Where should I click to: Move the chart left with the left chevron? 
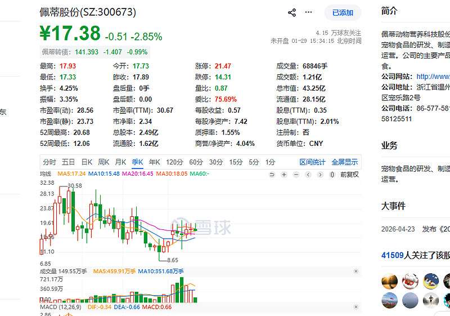coord(308,175)
